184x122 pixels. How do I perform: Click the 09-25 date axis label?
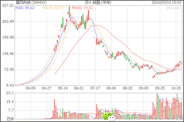160,88
